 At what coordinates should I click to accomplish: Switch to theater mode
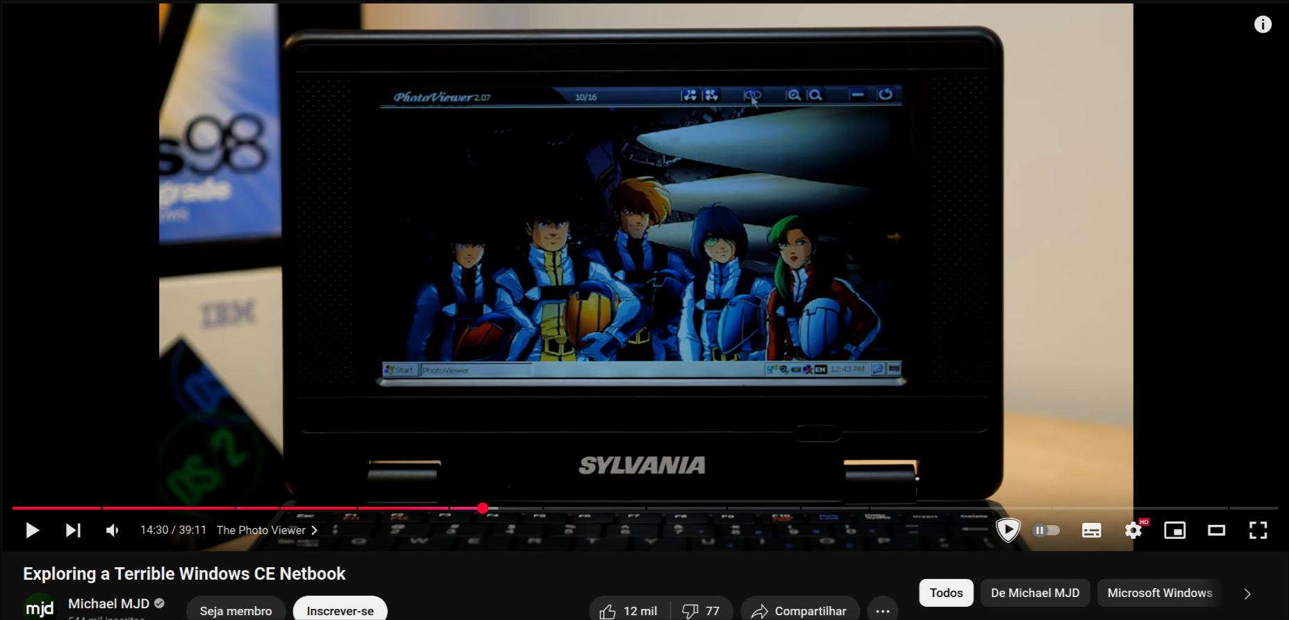[x=1217, y=530]
